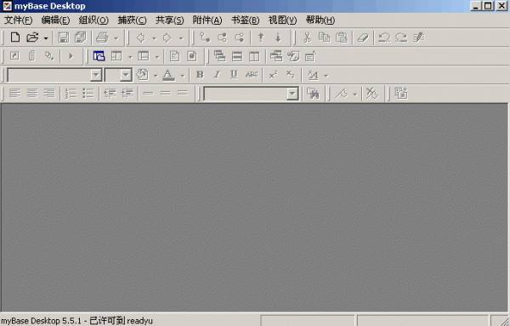
Task: Toggle Underline formatting
Action: click(x=234, y=75)
